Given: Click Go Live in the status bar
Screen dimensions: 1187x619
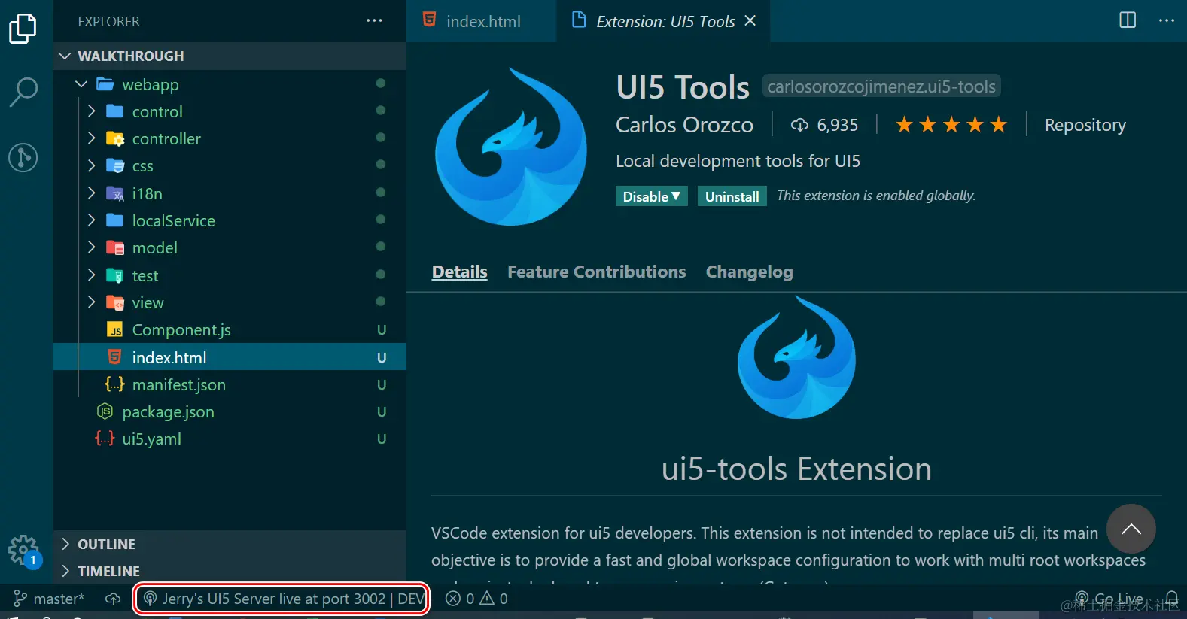Looking at the screenshot, I should [1109, 599].
